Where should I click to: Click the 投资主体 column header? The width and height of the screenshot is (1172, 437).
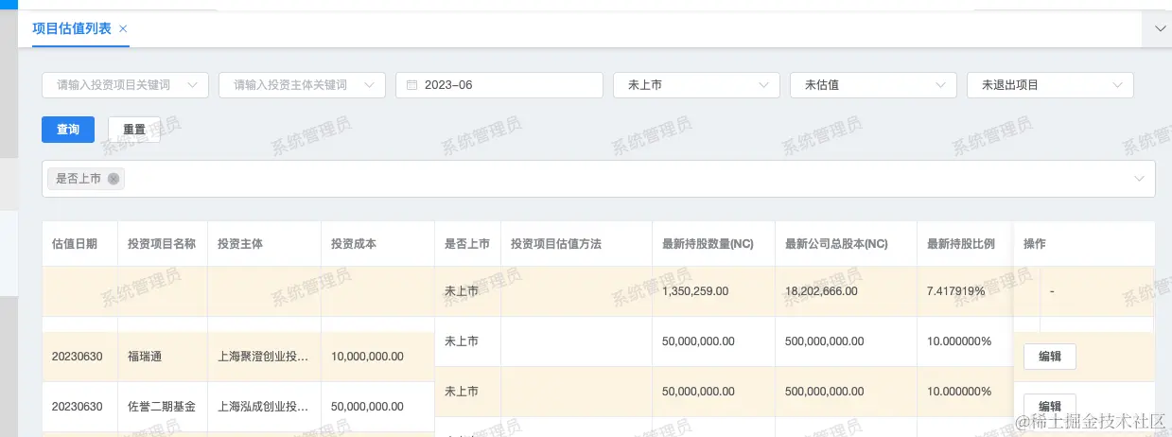(x=264, y=244)
